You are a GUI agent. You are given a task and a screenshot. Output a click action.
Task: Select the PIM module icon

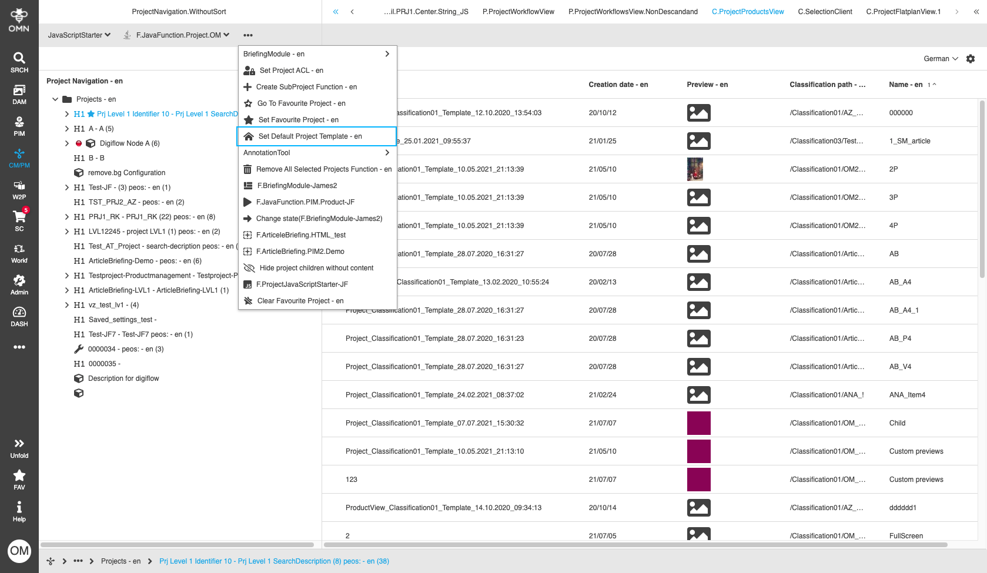[x=19, y=126]
